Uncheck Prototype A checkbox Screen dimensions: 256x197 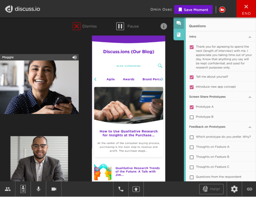point(192,107)
